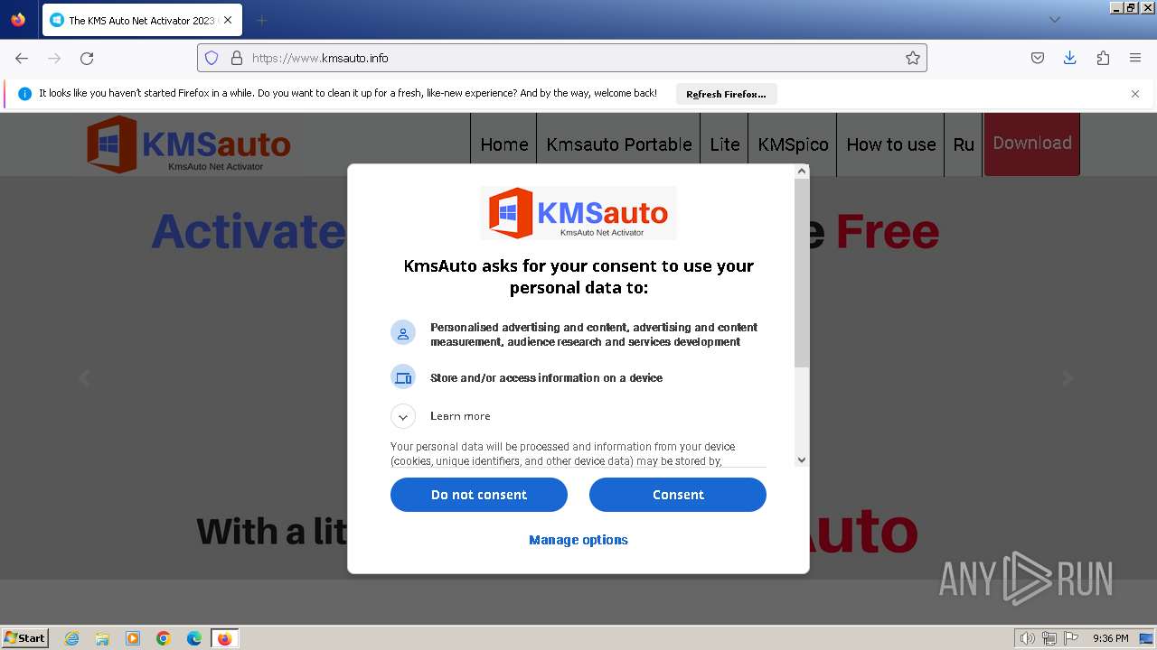The image size is (1157, 650).
Task: Open a new tab with plus icon
Action: click(x=262, y=20)
